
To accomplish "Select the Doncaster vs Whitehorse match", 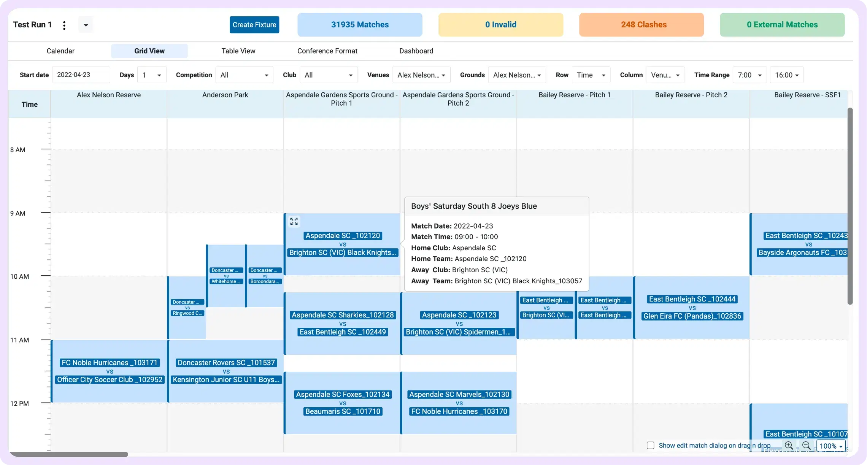I will point(226,276).
